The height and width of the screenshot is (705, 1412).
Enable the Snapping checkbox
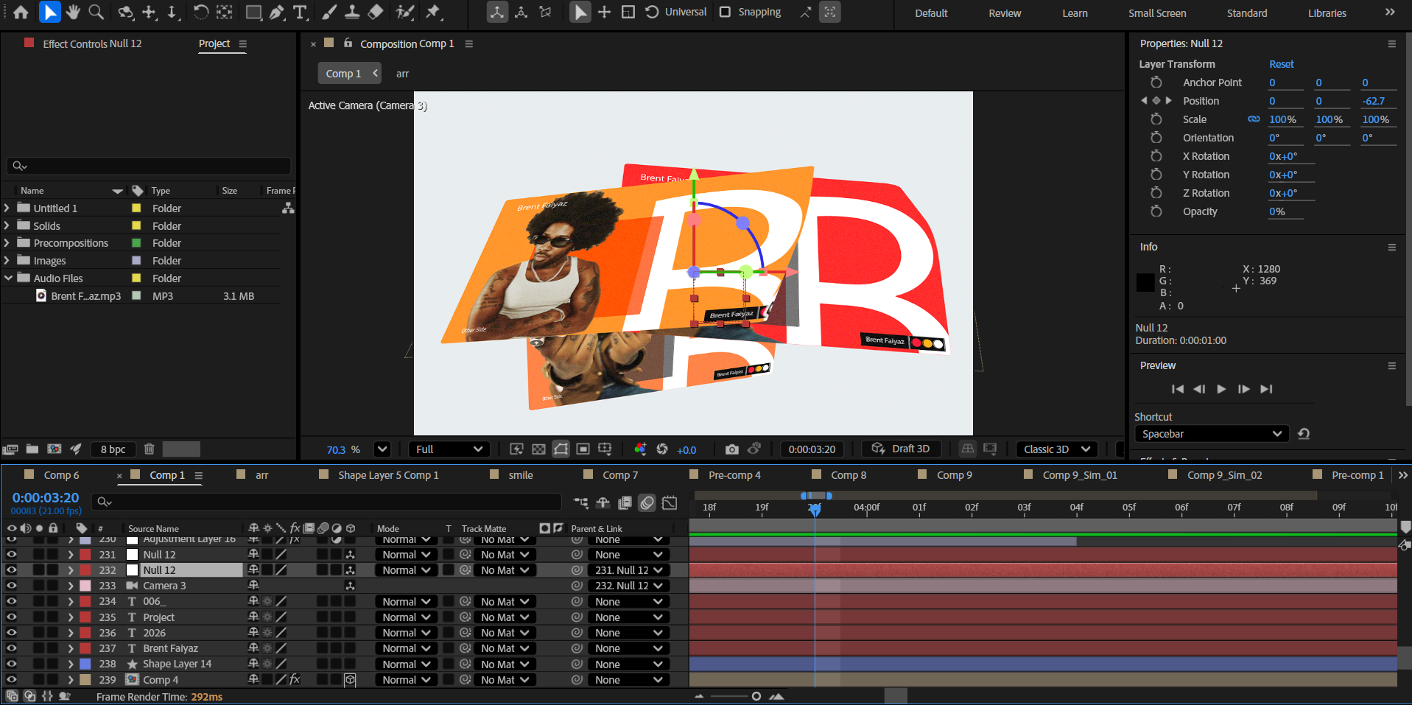coord(726,13)
